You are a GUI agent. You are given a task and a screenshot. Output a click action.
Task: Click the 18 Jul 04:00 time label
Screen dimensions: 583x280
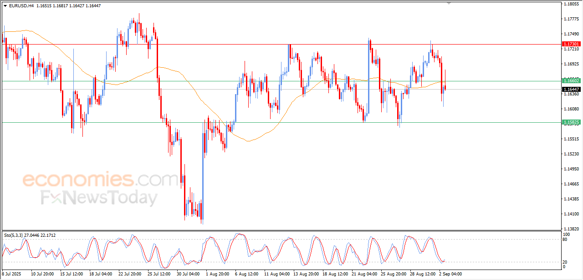click(101, 274)
